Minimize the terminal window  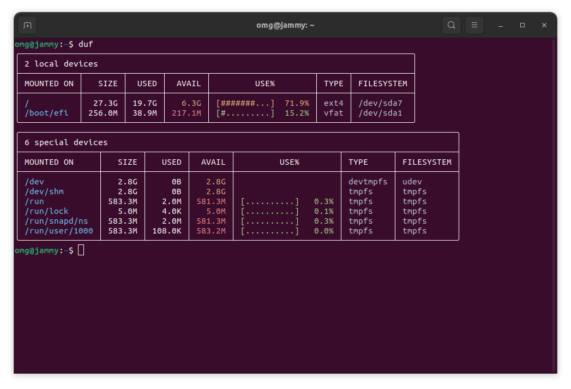[501, 25]
